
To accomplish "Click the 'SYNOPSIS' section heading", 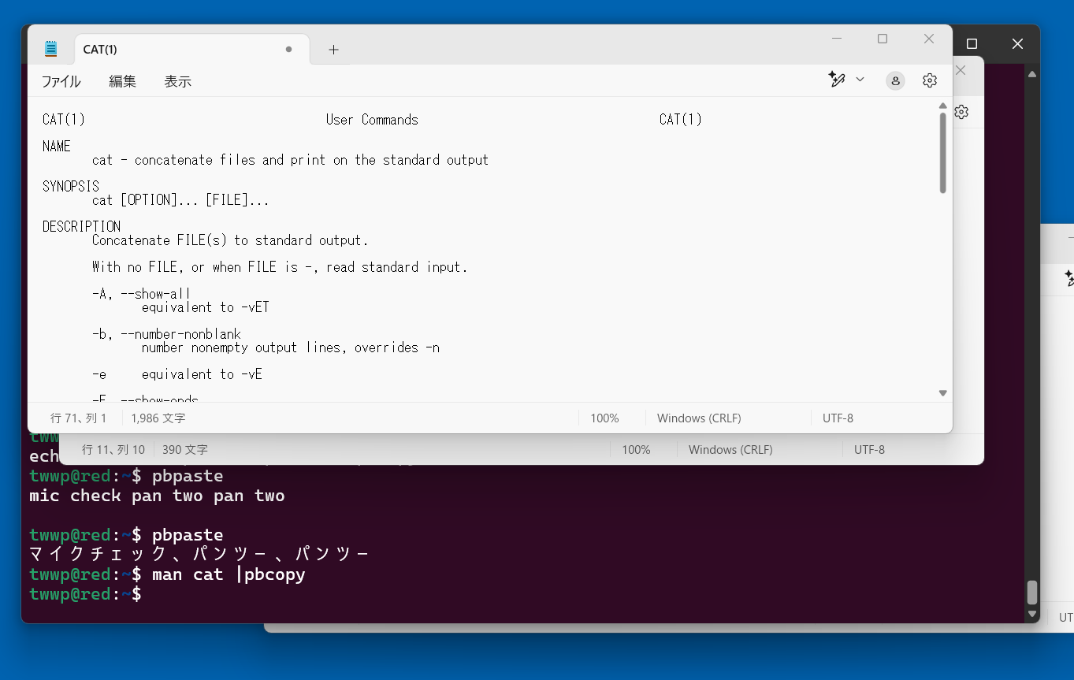I will pyautogui.click(x=71, y=187).
